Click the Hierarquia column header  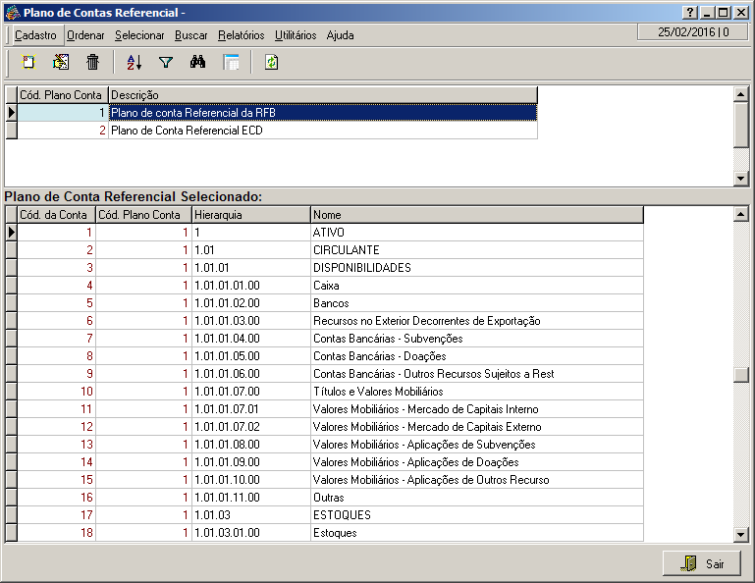click(250, 215)
